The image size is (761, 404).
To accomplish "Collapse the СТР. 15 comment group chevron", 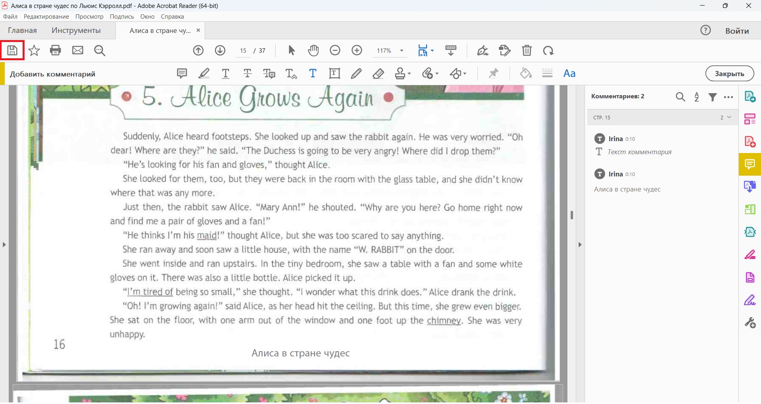I will click(729, 117).
